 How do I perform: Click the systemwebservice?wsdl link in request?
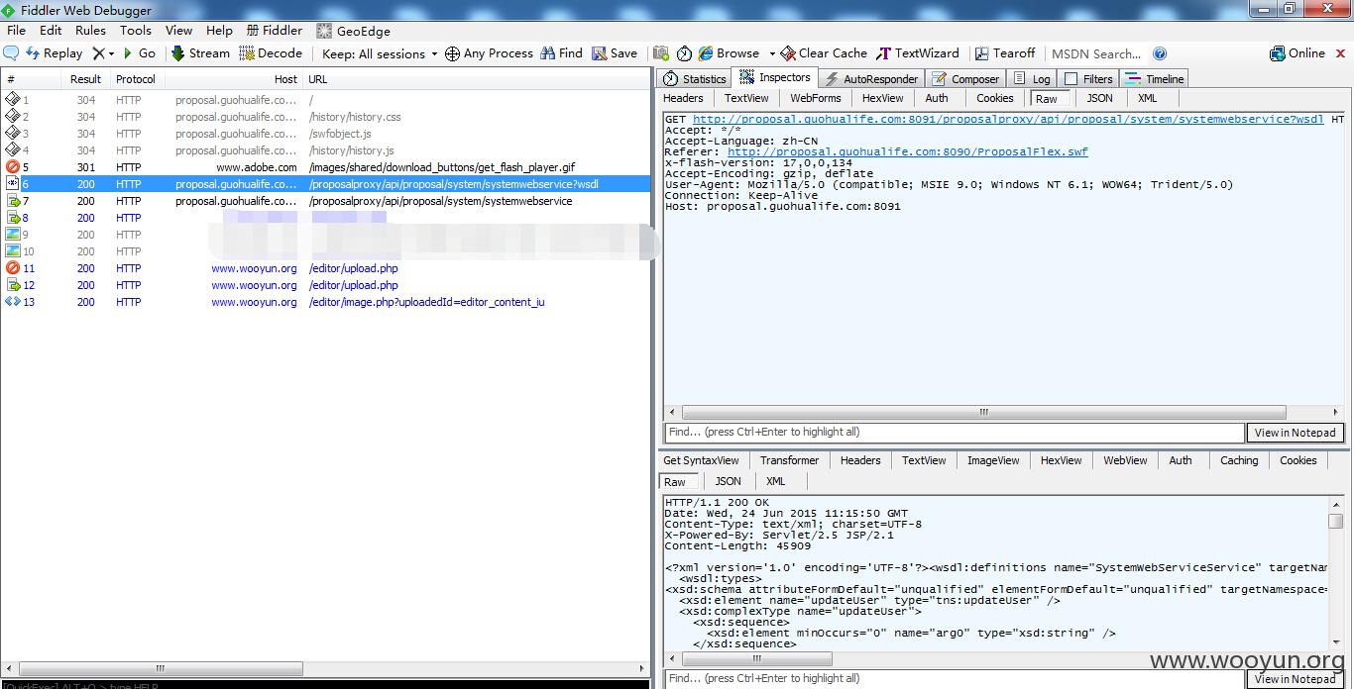[x=1008, y=119]
